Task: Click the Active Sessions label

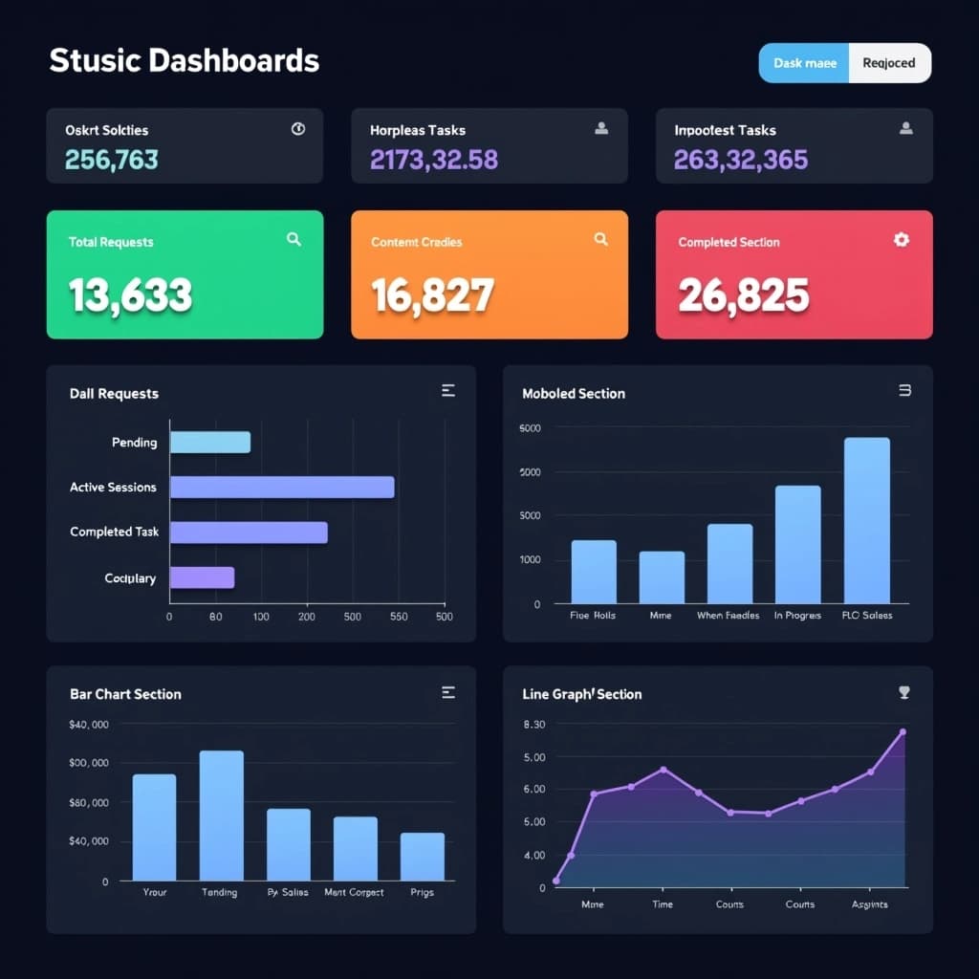Action: tap(113, 487)
